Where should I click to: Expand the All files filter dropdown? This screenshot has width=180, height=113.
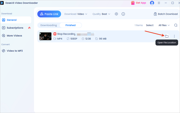tap(164, 25)
